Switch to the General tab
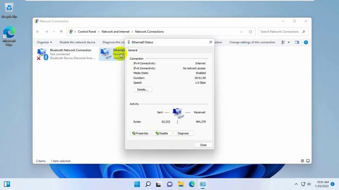339x190 pixels. click(x=132, y=50)
